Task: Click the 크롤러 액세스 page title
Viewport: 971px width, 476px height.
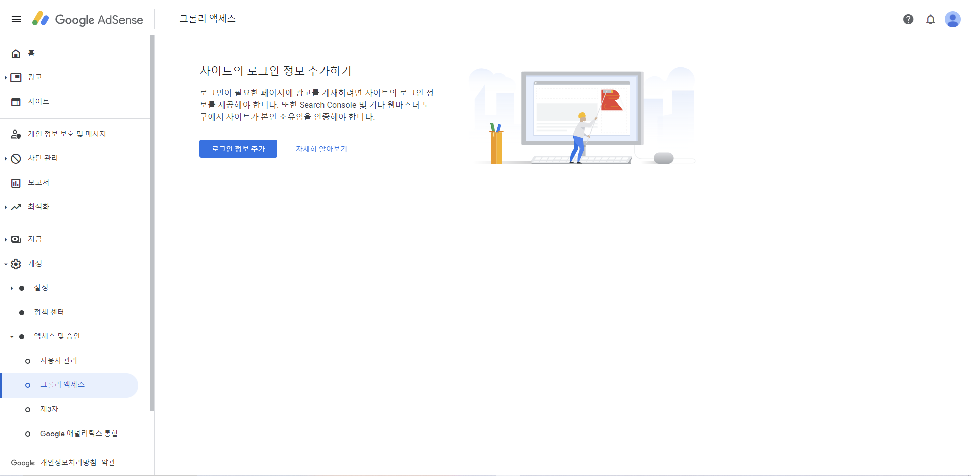Action: [x=208, y=19]
